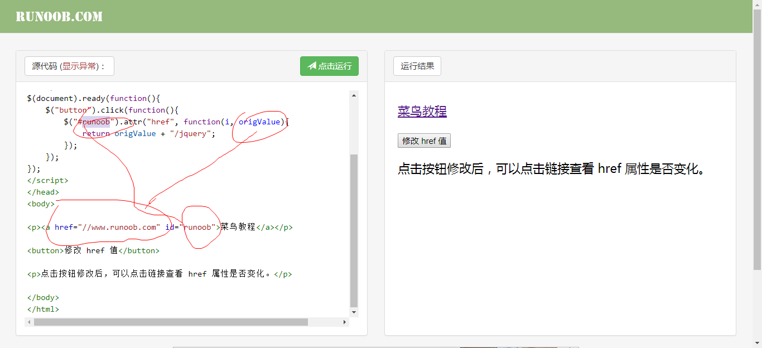This screenshot has width=762, height=348.
Task: Click the 修改 href 值 button
Action: [x=424, y=141]
